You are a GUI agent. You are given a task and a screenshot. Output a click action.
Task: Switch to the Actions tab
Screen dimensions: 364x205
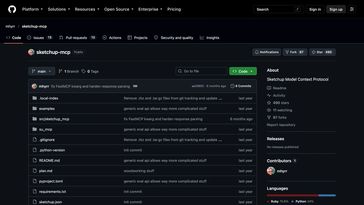pos(112,38)
